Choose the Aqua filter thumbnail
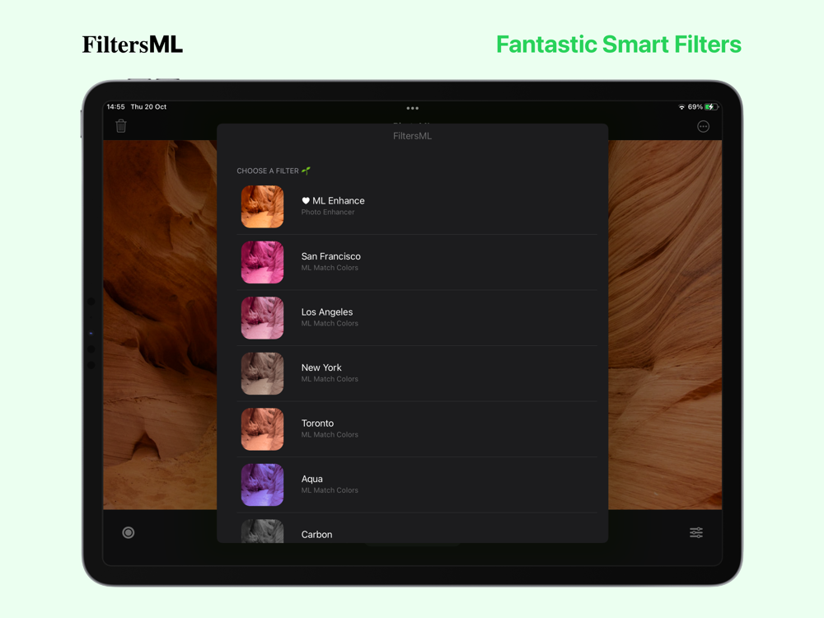 [x=262, y=485]
